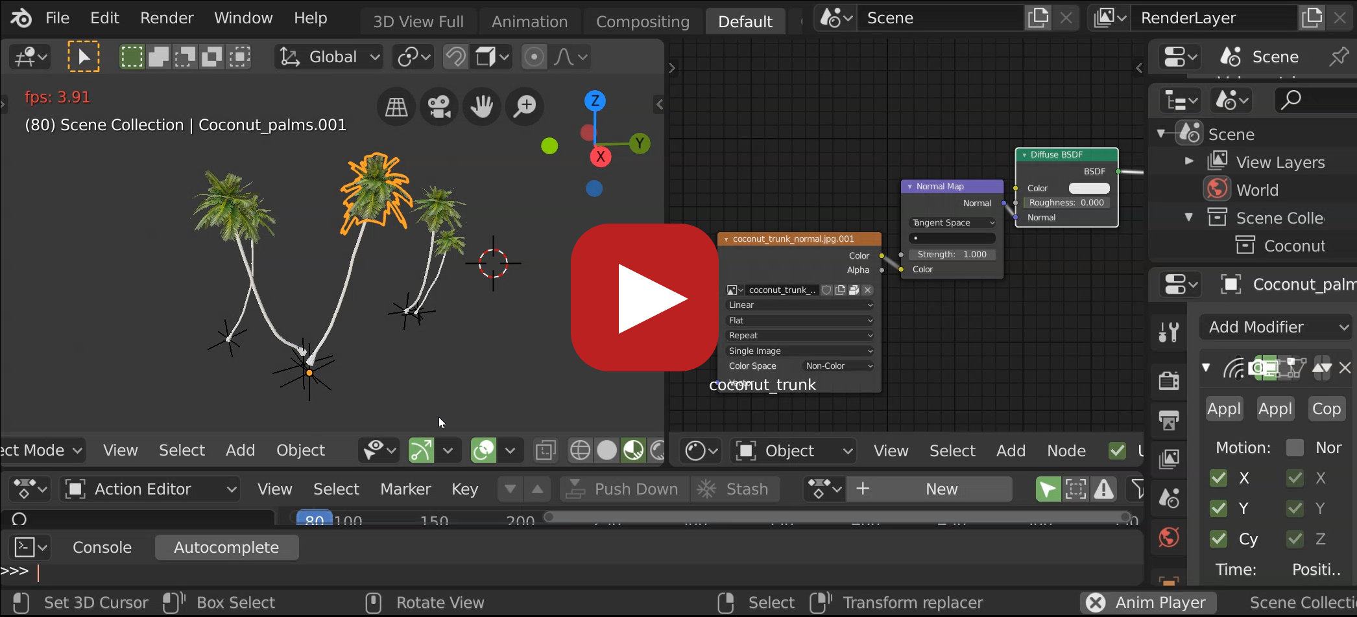Open World properties red globe icon
This screenshot has width=1357, height=617.
click(1168, 538)
